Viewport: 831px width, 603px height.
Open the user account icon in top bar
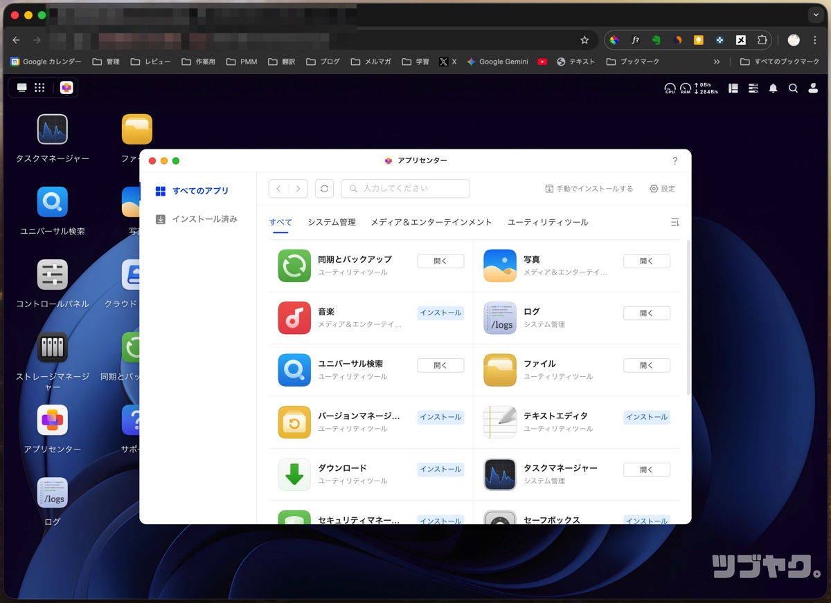coord(814,88)
